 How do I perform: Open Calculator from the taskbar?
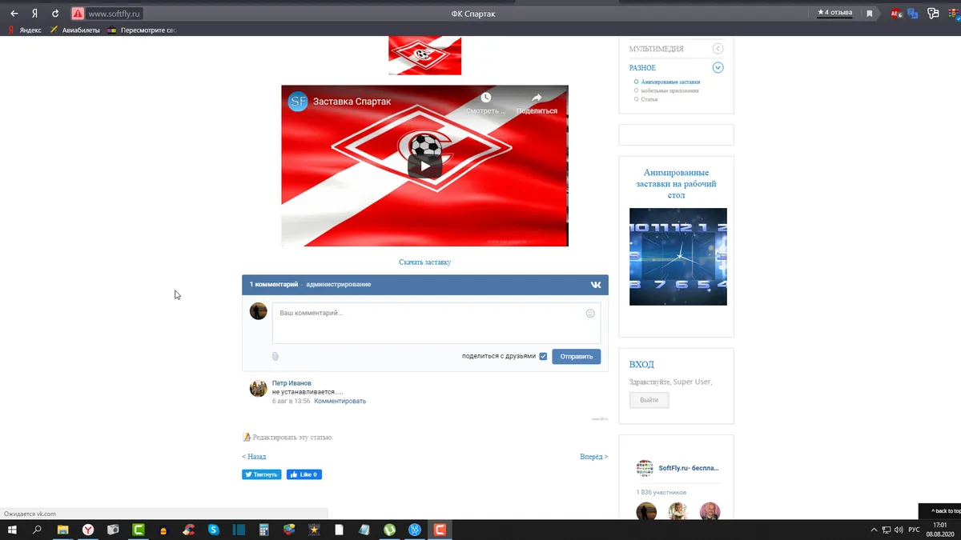tap(263, 530)
